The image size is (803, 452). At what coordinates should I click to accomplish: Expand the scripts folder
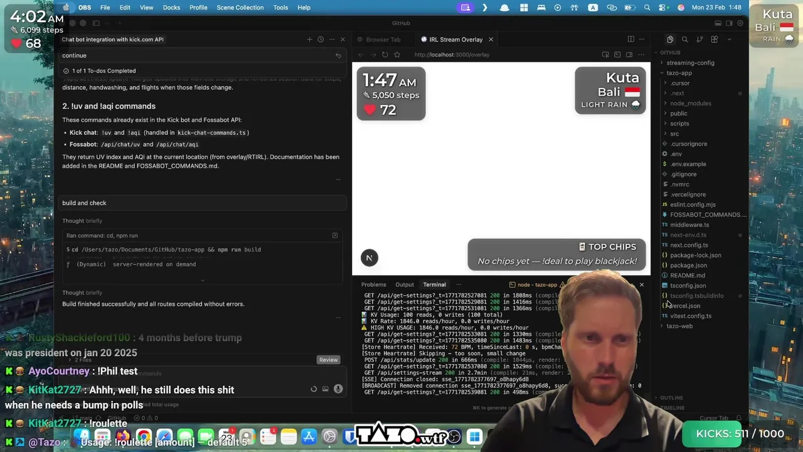coord(679,124)
